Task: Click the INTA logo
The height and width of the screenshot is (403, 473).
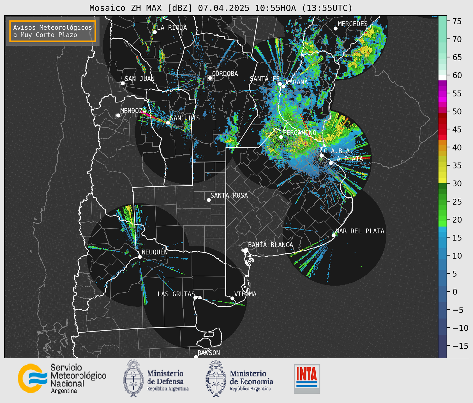Action: click(x=307, y=379)
